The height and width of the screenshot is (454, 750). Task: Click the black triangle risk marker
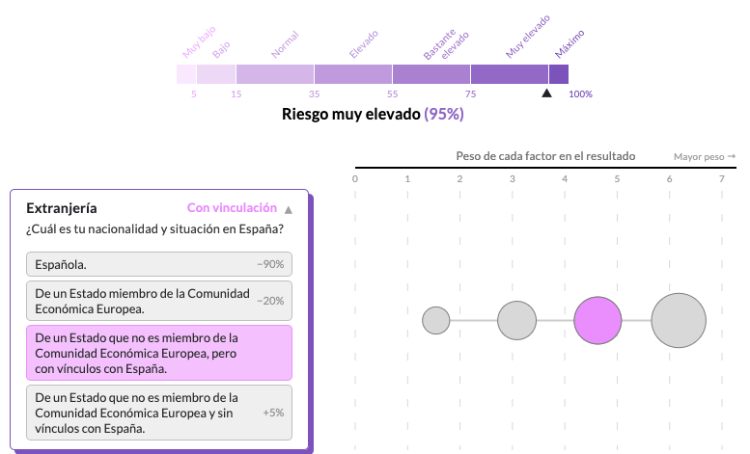point(546,93)
